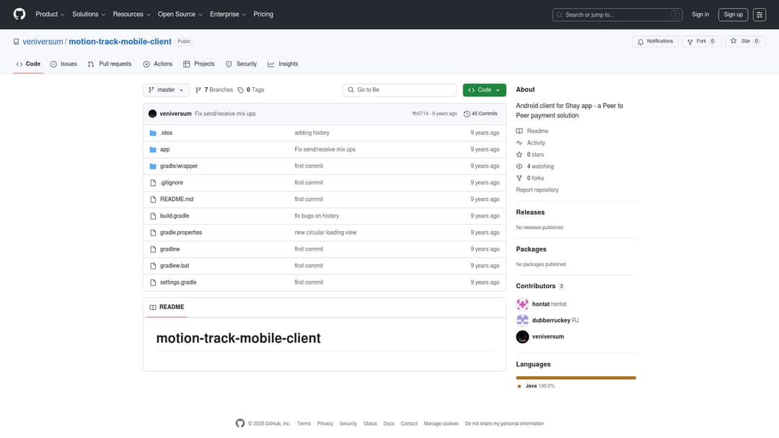
Task: Open the Solutions dropdown menu
Action: 89,14
